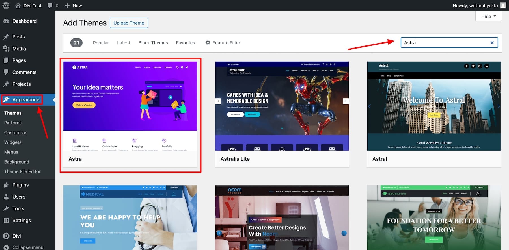Screen dimensions: 509x250
Task: Click the plus New icon in admin bar
Action: (x=67, y=6)
